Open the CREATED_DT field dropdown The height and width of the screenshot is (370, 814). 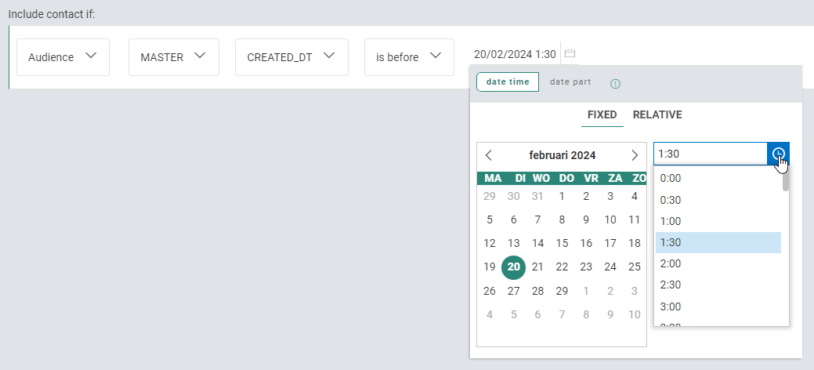point(291,57)
